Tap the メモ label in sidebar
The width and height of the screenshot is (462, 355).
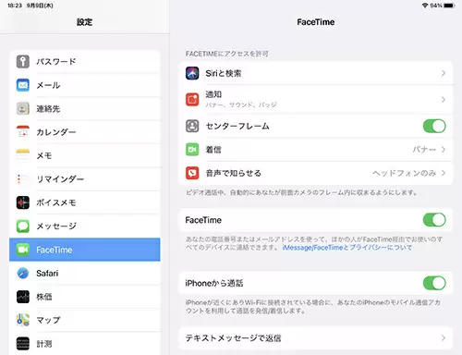(44, 155)
